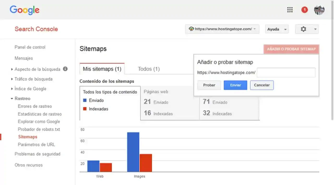Click the blue Images bar in chart
Image resolution: width=334 pixels, height=185 pixels.
[x=133, y=152]
